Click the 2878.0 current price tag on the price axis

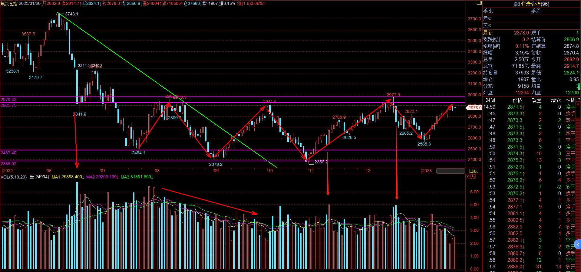(x=474, y=108)
